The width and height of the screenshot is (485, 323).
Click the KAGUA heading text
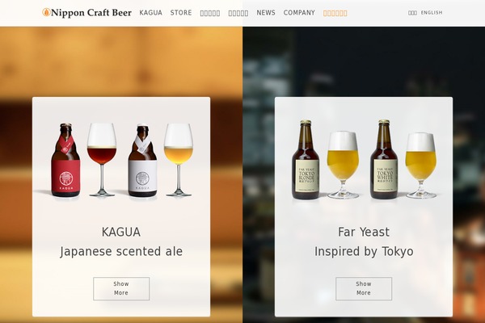pos(121,232)
